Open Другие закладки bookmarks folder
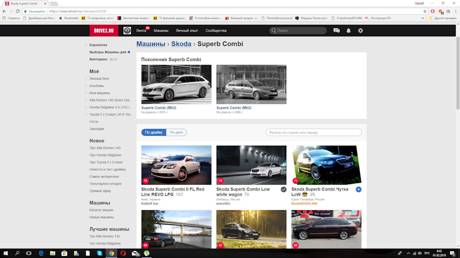 pos(443,18)
